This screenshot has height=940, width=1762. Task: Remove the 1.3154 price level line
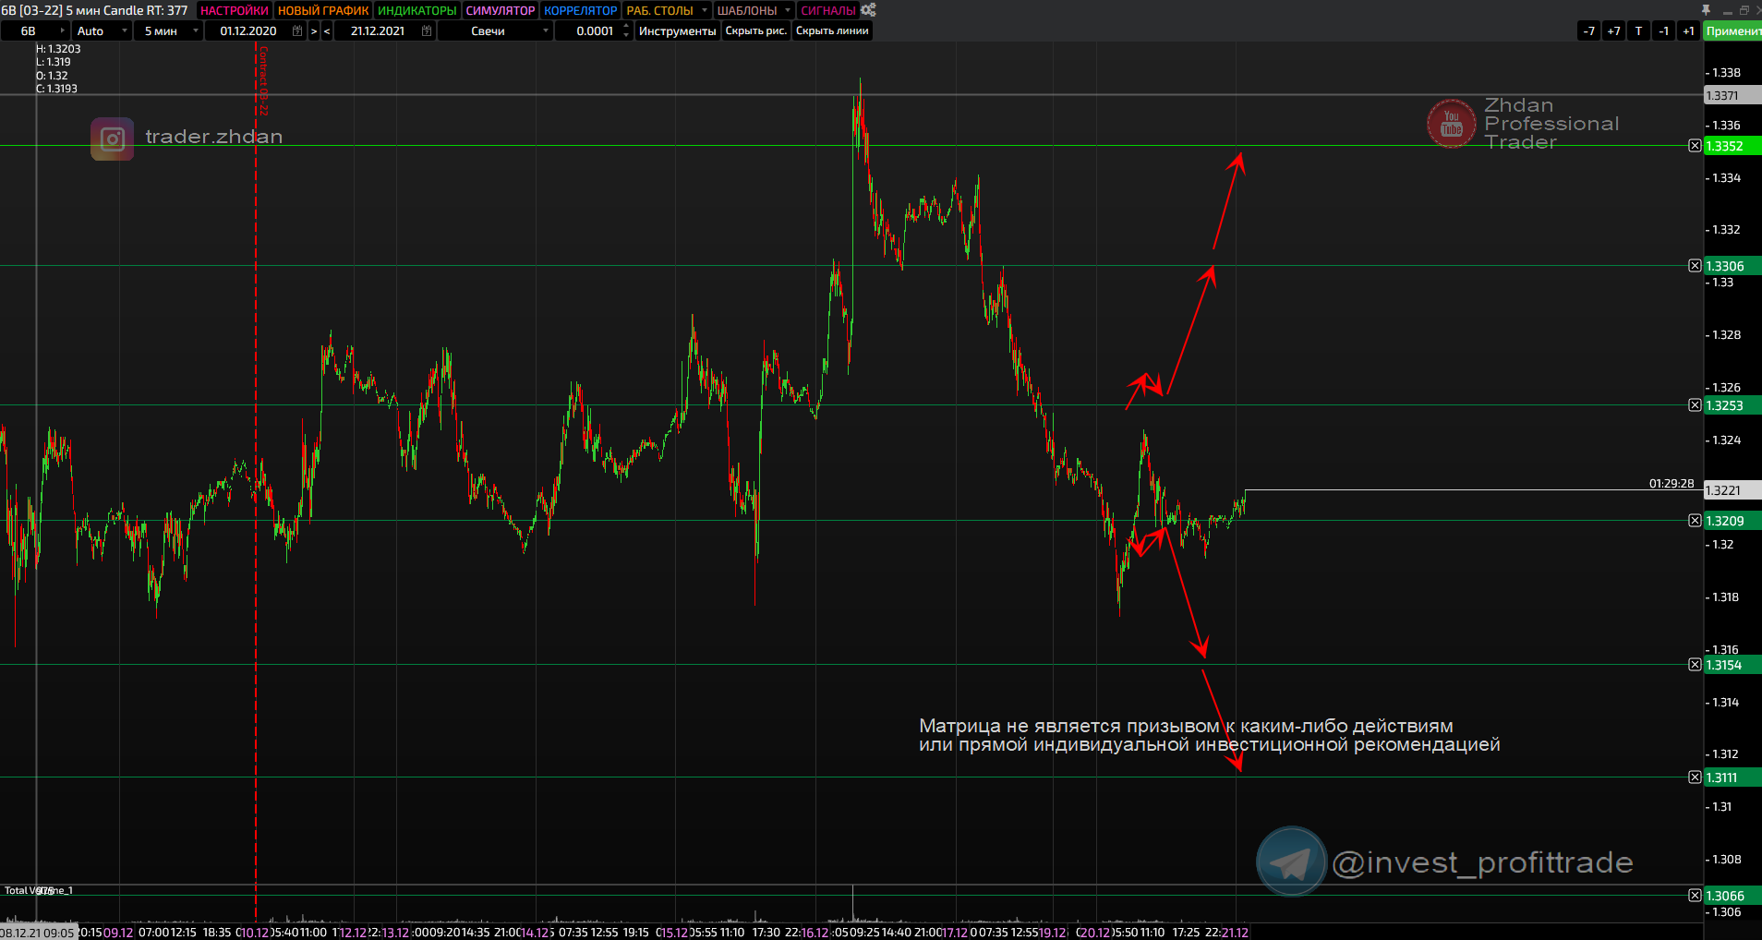coord(1695,665)
